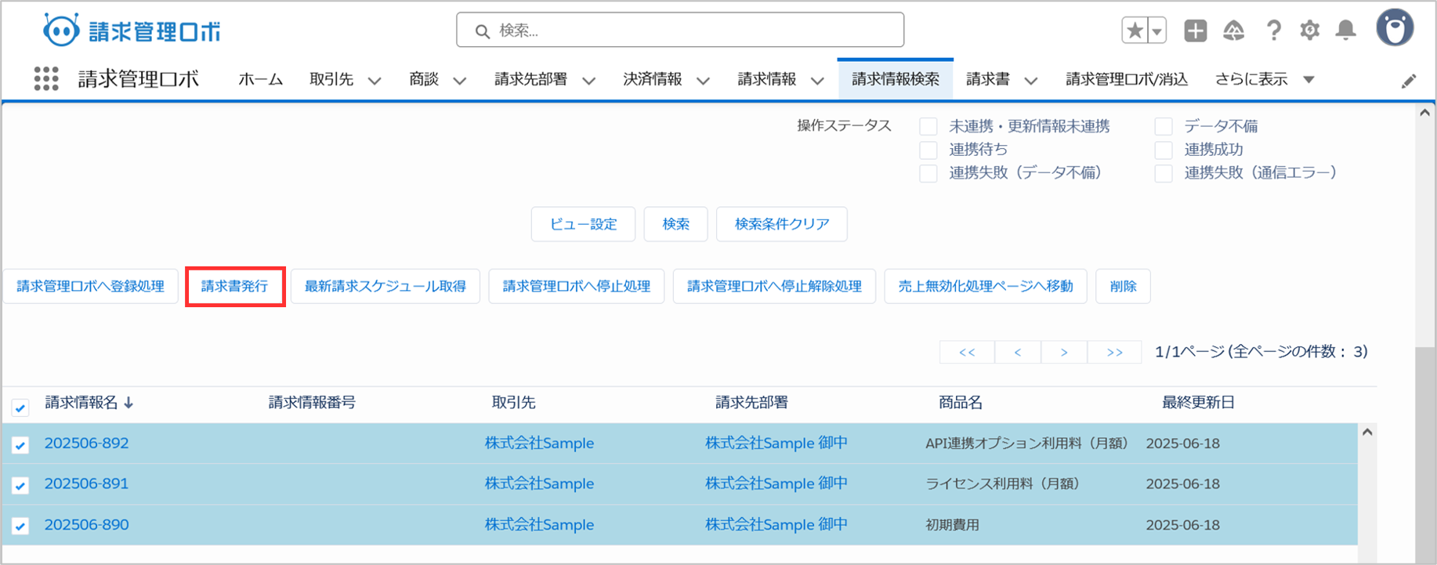Open the App Launcher grid icon
The width and height of the screenshot is (1437, 565).
point(46,79)
